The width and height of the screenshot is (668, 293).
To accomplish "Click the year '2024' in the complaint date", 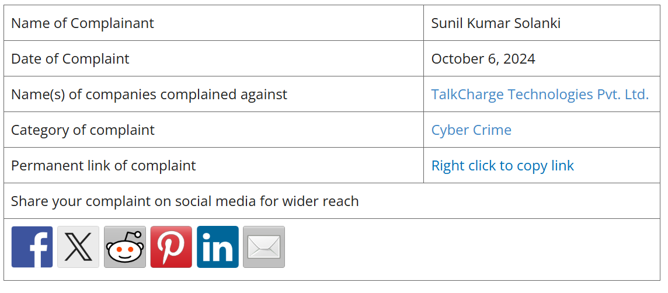I will [519, 59].
